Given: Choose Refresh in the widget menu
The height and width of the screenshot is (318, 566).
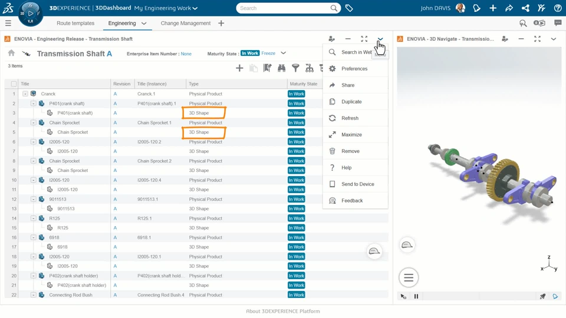Looking at the screenshot, I should coord(356,118).
